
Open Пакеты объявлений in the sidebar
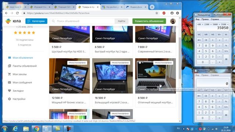point(25,66)
